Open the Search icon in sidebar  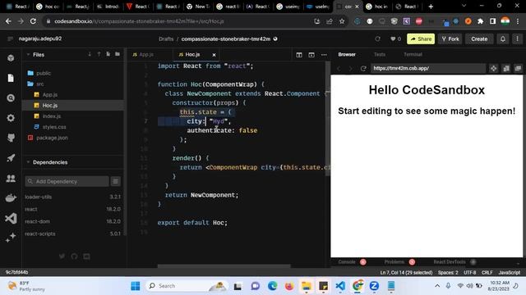(11, 98)
